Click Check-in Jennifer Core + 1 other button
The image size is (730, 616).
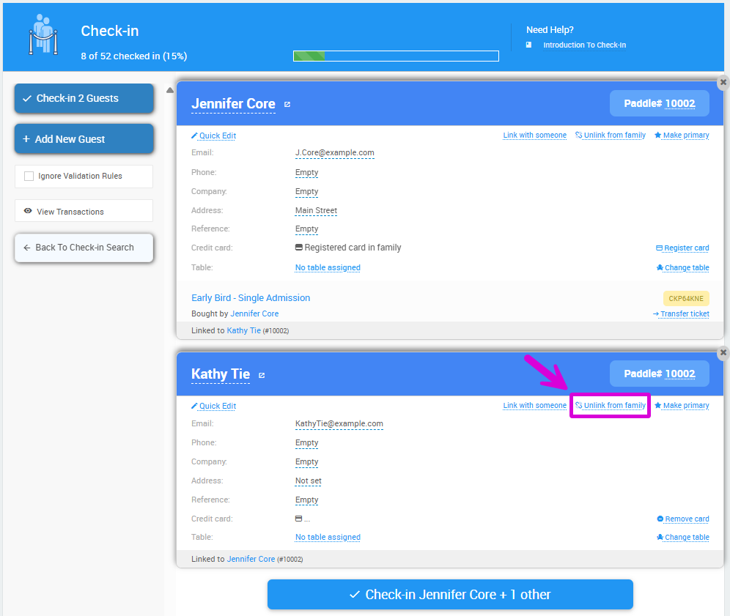(449, 595)
